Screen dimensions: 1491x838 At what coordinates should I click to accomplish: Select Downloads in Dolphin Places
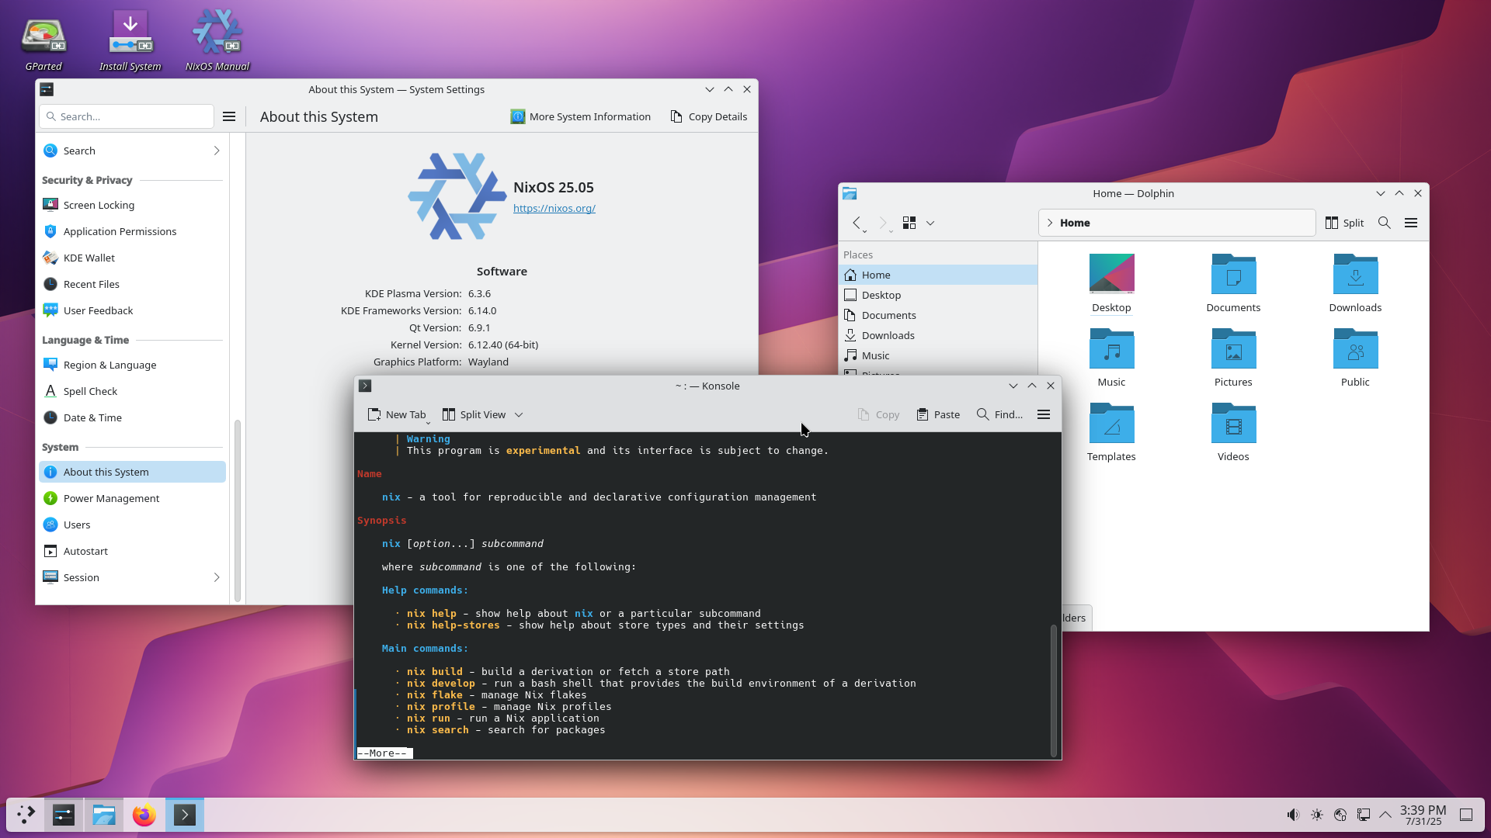tap(937, 335)
